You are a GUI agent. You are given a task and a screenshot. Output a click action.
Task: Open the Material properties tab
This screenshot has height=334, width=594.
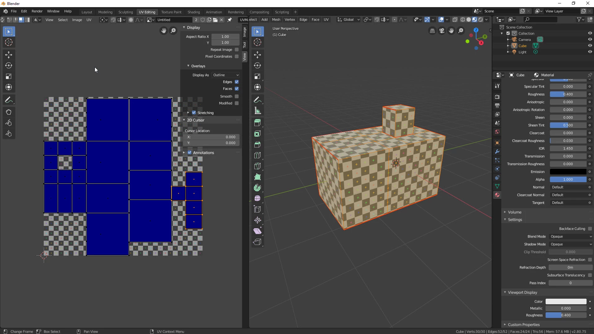(x=497, y=195)
